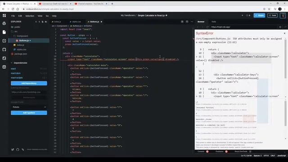Open a new Chrome tab
Viewport: 288px width, 162px height.
point(112,4)
